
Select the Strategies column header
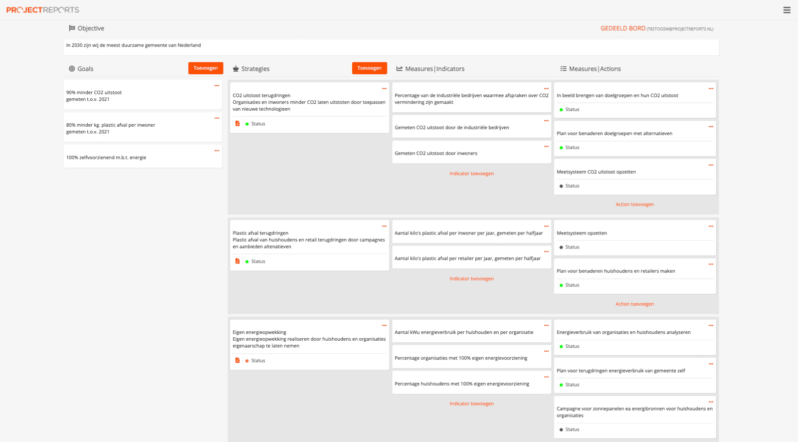(x=251, y=69)
